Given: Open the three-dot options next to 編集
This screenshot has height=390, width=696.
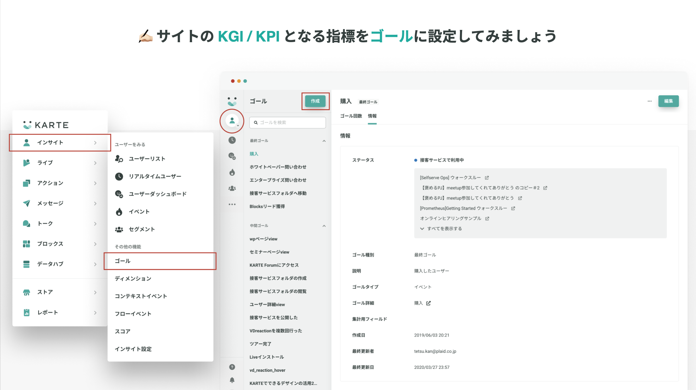Looking at the screenshot, I should click(x=649, y=101).
